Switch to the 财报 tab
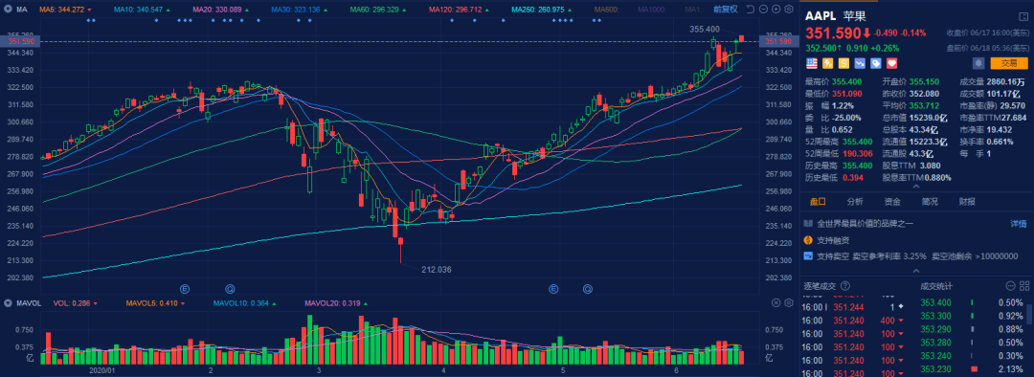Viewport: 1034px width, 377px height. [967, 202]
